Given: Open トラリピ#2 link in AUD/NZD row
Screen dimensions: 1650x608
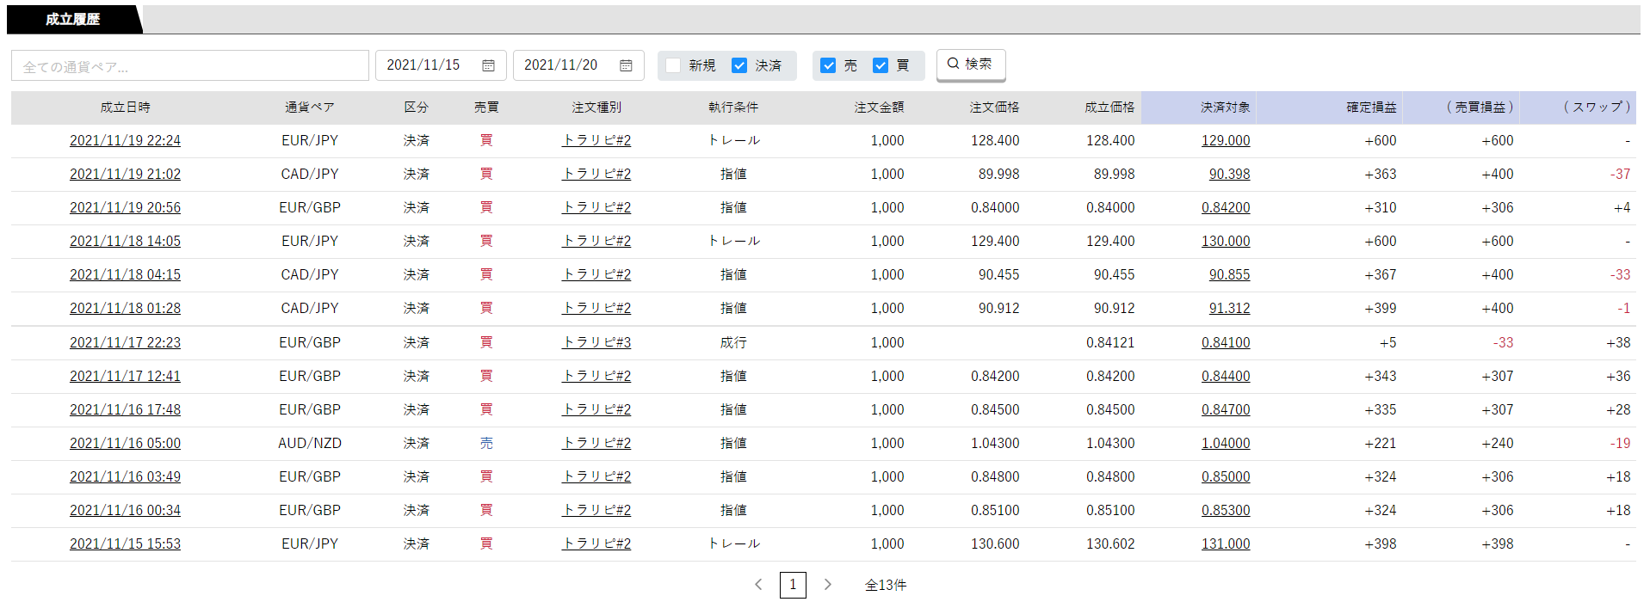Looking at the screenshot, I should 596,443.
